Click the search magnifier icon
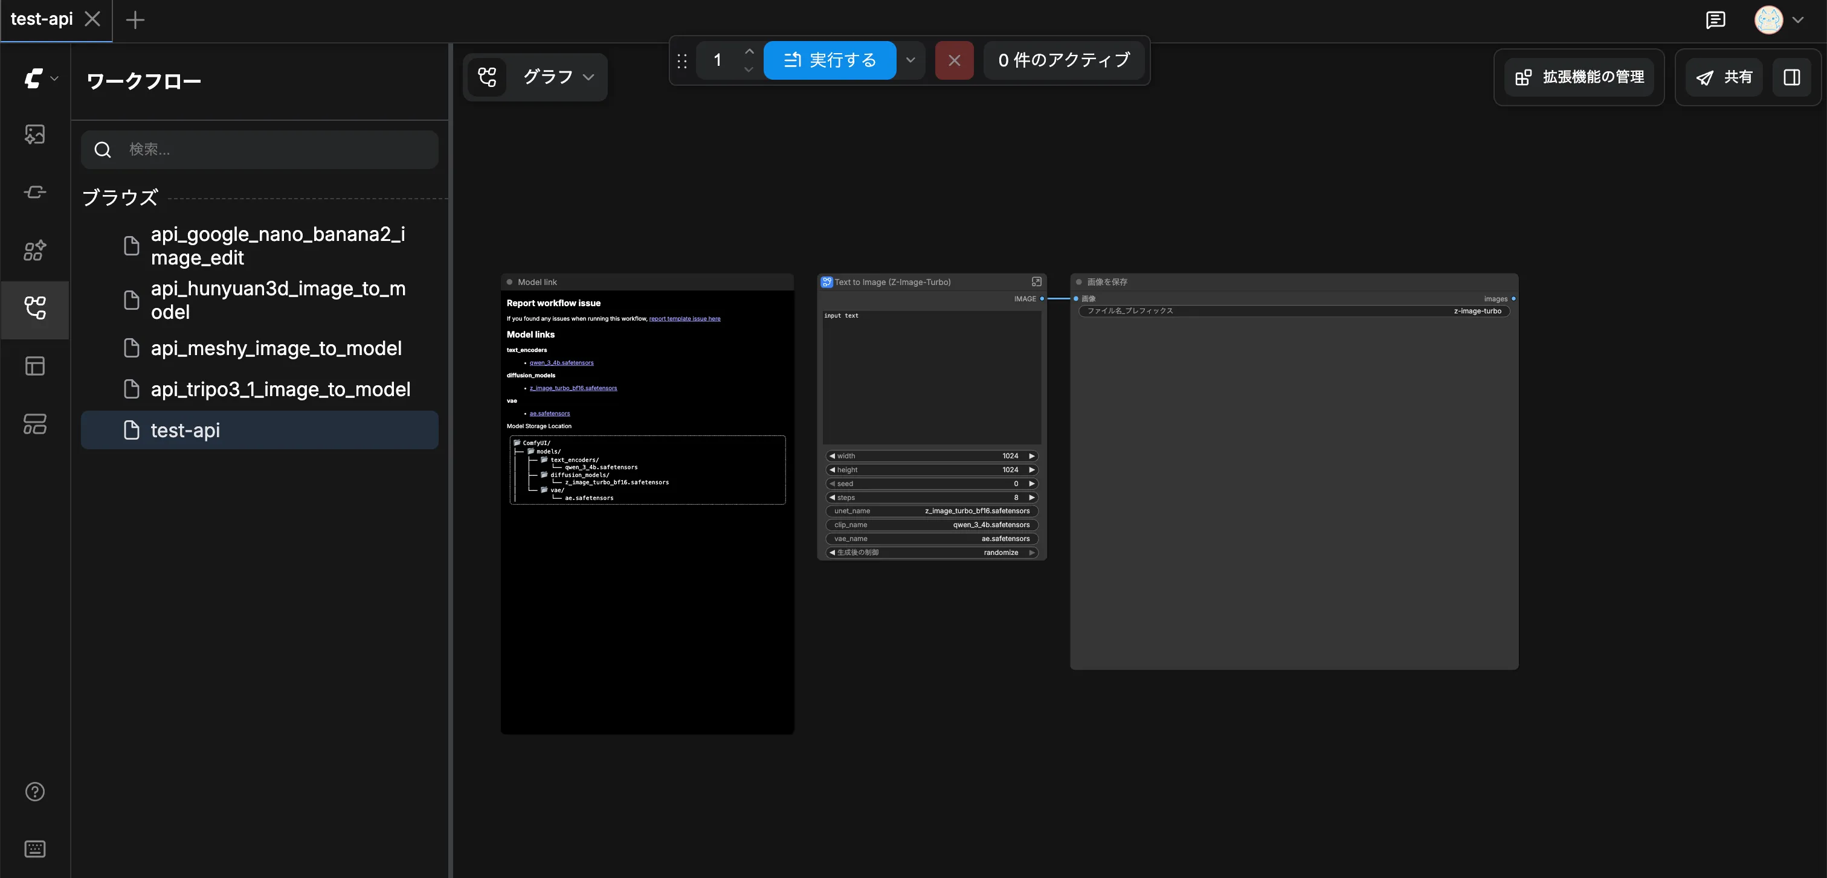 click(x=103, y=150)
